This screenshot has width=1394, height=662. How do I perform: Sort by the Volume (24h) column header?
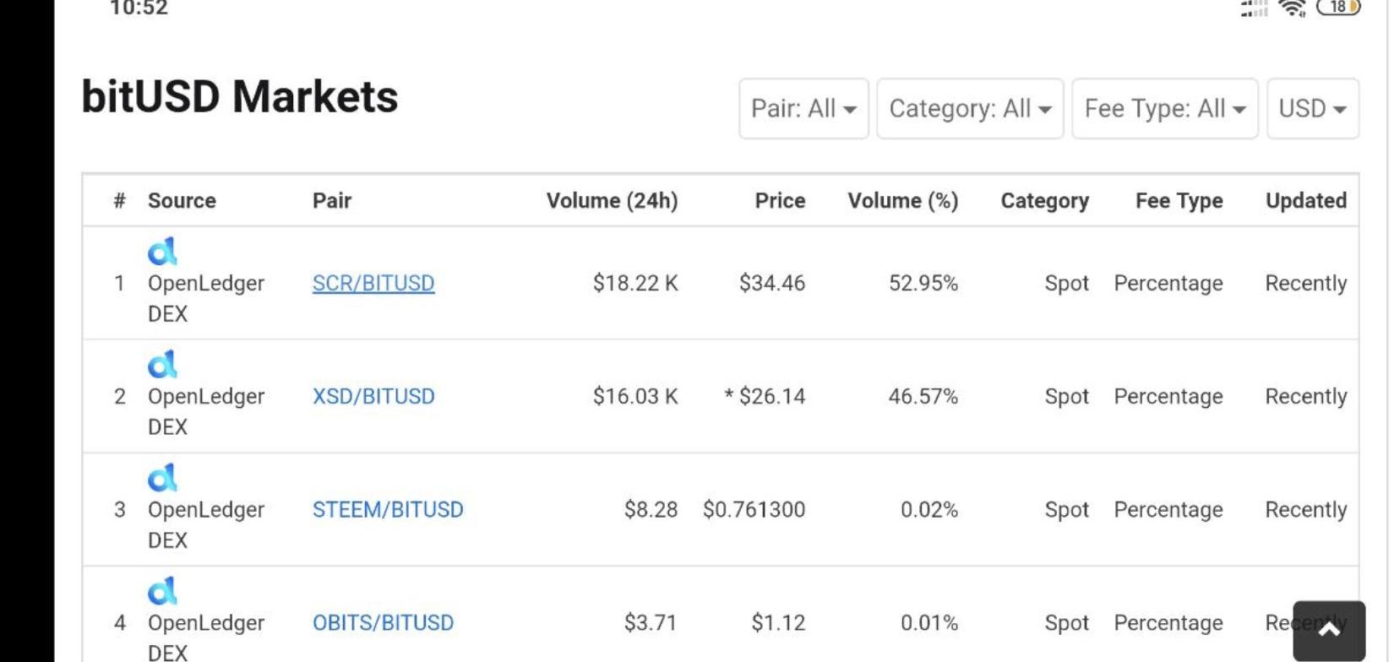tap(612, 201)
